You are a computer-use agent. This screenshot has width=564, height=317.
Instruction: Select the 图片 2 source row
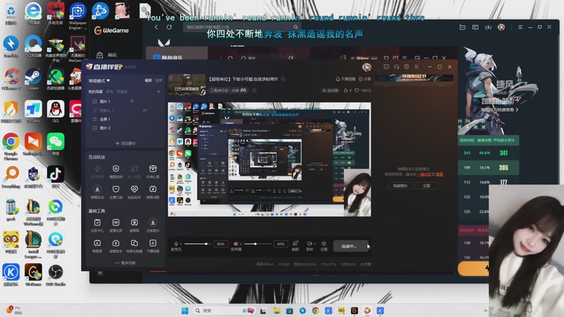coord(125,128)
